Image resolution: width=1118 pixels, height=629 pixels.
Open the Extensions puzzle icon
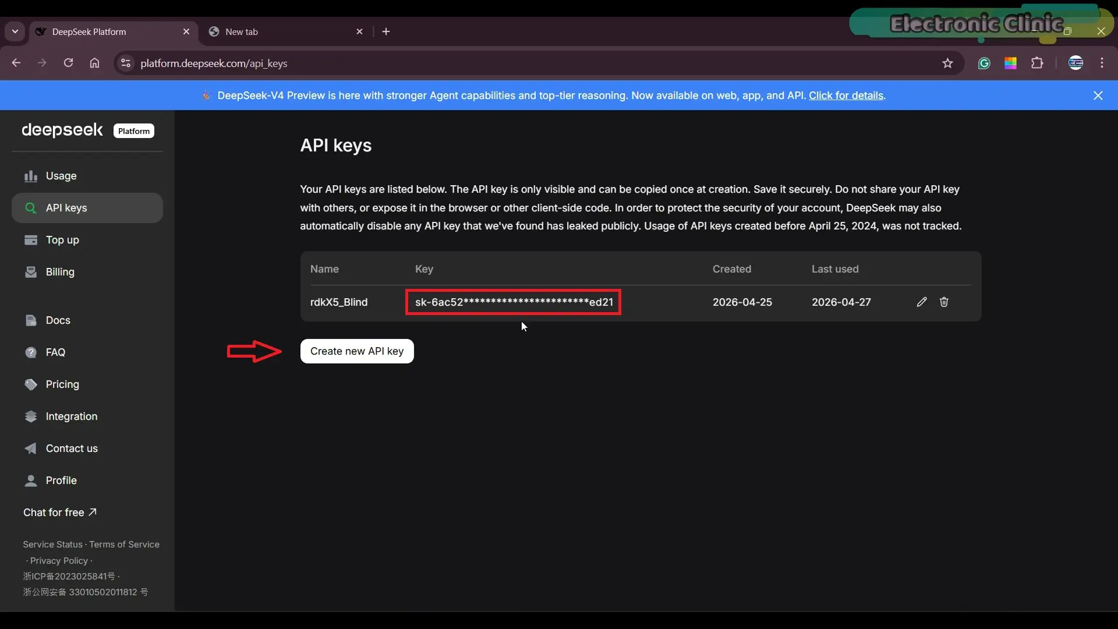tap(1037, 63)
